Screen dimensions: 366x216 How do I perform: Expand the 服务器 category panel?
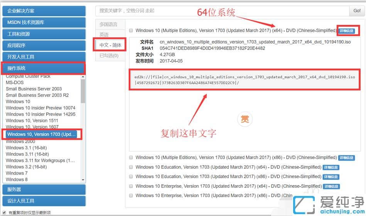[44, 189]
